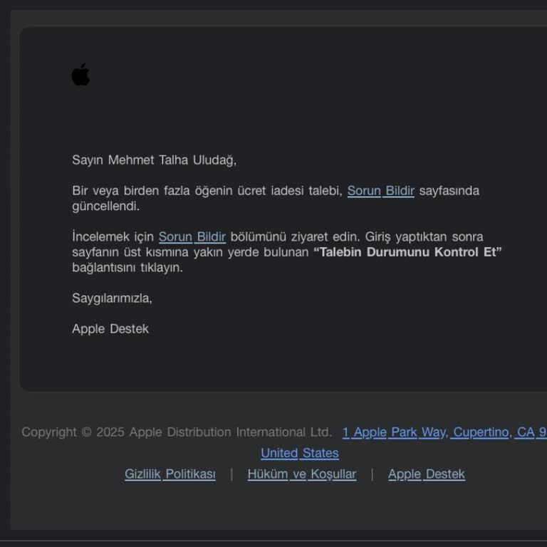Open the first Sorun Bildir link before 'sayfasında'

[380, 191]
